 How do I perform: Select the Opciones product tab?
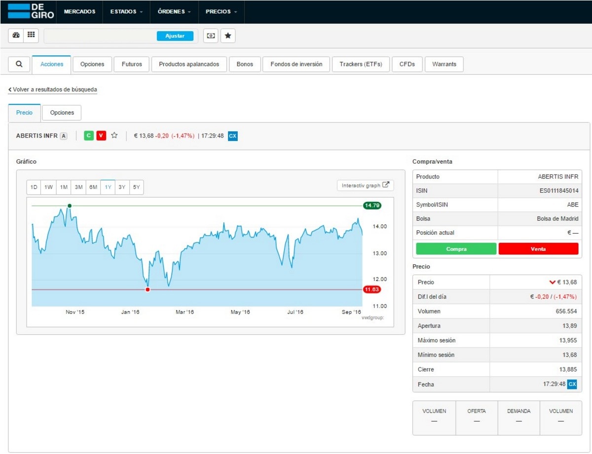pyautogui.click(x=92, y=64)
